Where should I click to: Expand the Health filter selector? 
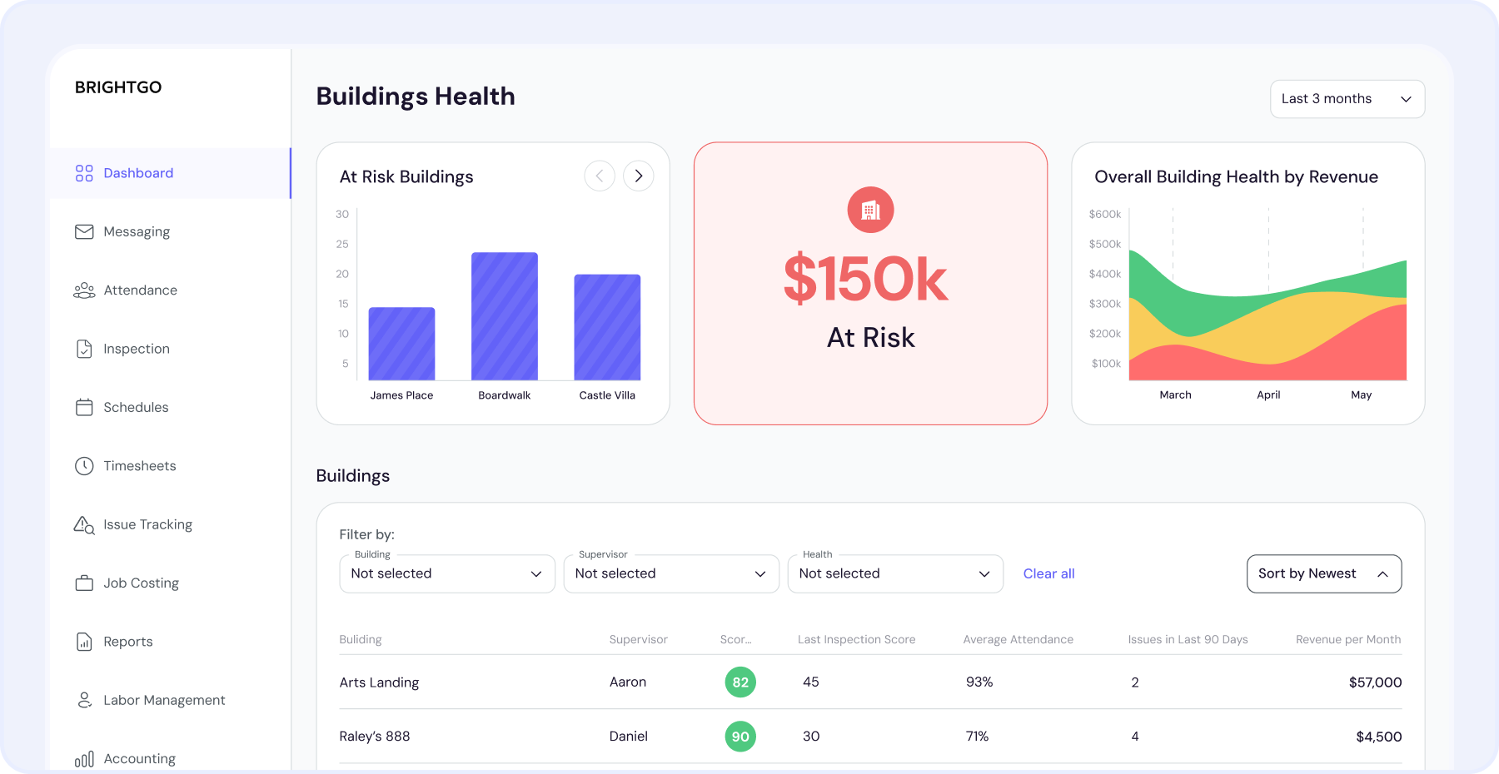pos(894,573)
